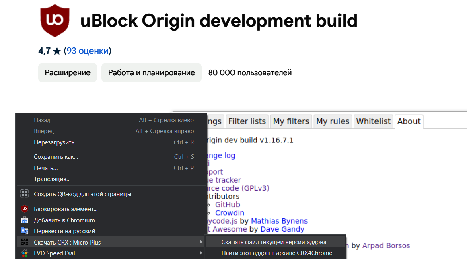Open FVD Speed Dial menu entry
This screenshot has height=259, width=467.
pos(111,253)
